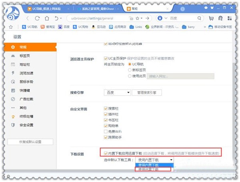Click the UC Browser logo
The image size is (240, 182).
[13, 14]
